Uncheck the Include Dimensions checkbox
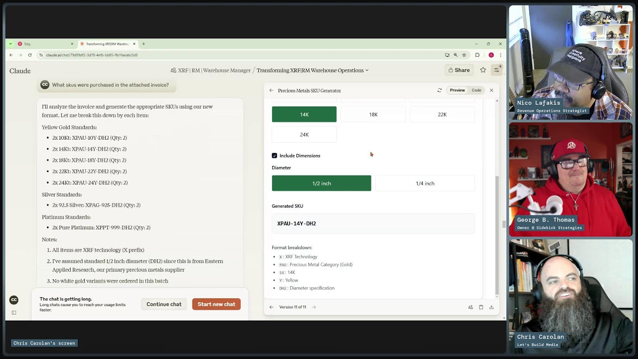 click(x=274, y=156)
